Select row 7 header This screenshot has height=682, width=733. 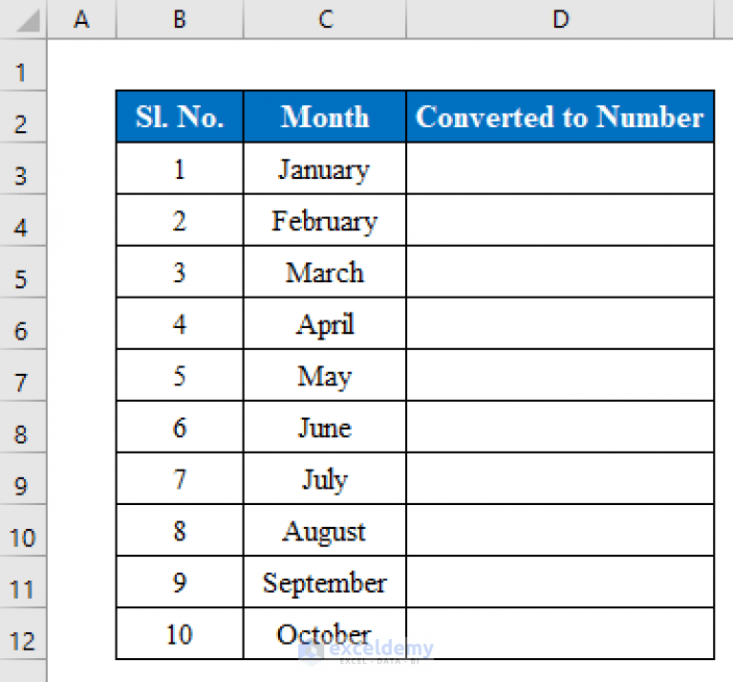23,375
